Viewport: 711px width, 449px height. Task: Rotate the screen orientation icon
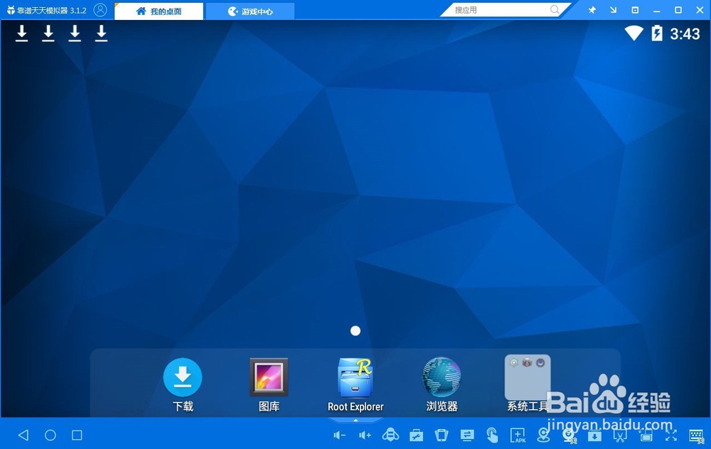(646, 436)
